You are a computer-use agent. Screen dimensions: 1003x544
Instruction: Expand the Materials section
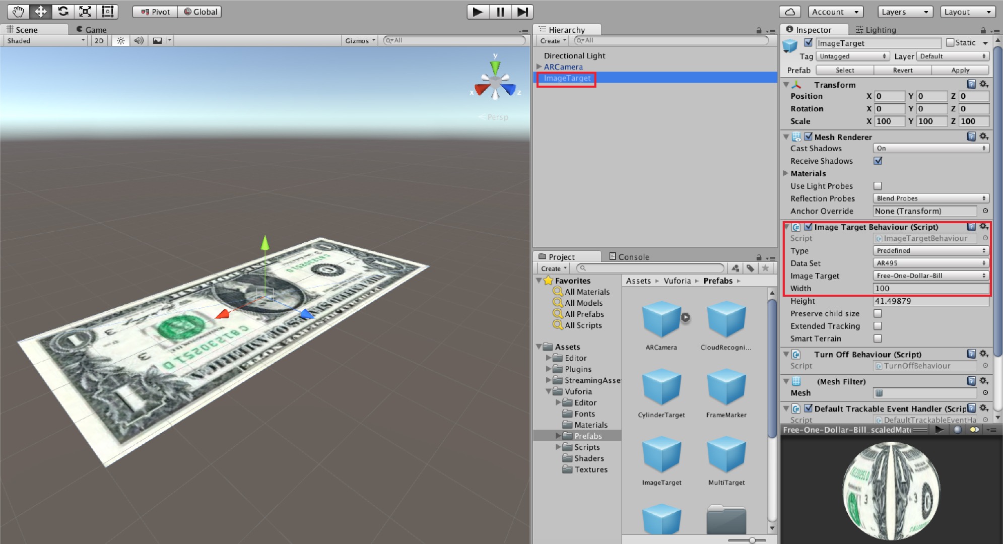point(786,173)
